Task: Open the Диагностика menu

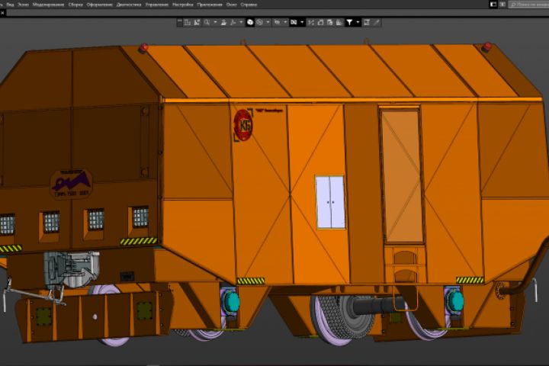Action: [x=129, y=5]
